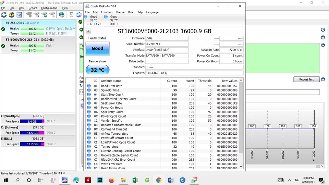
Task: Click the report document toolbar icon
Action: click(71, 15)
